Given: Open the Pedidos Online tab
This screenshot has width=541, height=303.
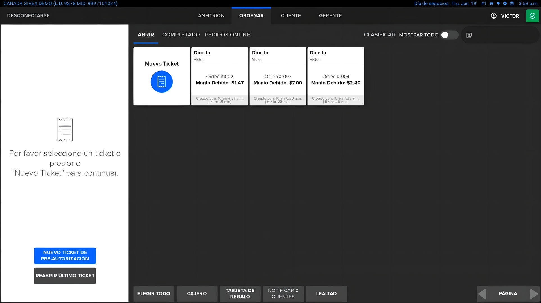Looking at the screenshot, I should click(227, 35).
